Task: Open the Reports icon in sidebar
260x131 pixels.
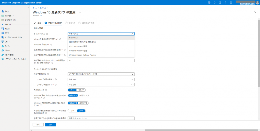Action: [3, 42]
